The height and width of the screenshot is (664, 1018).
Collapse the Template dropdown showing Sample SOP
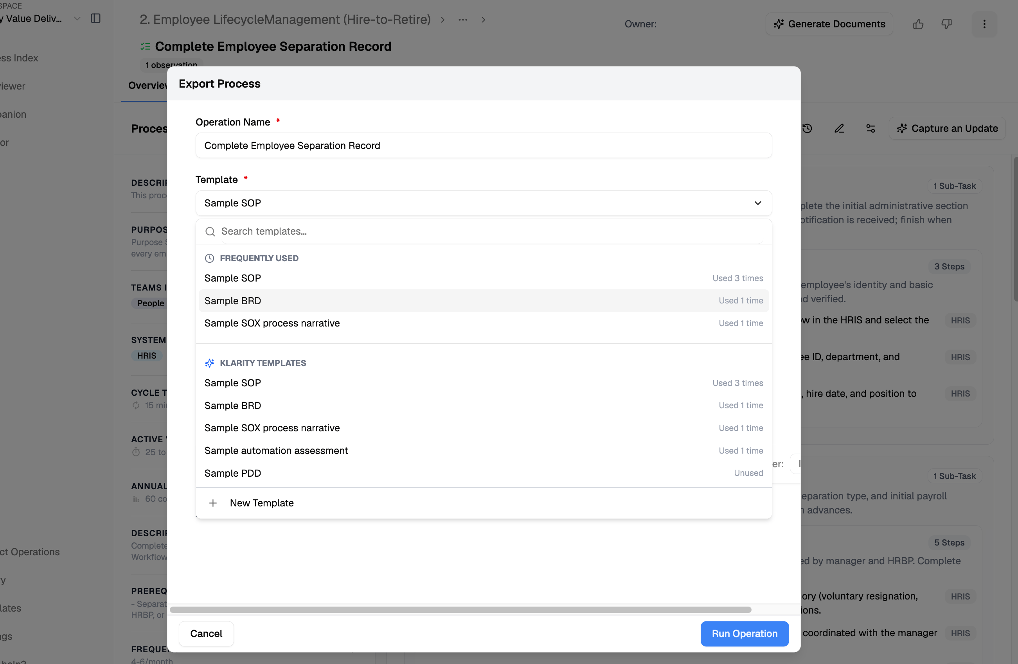click(x=483, y=203)
